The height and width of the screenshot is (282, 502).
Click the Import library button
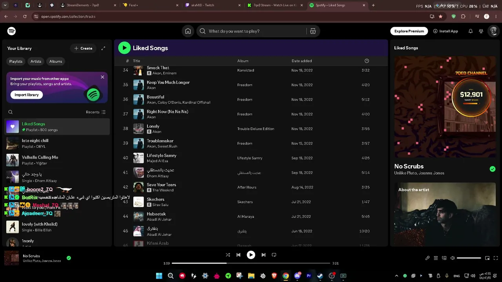click(27, 95)
